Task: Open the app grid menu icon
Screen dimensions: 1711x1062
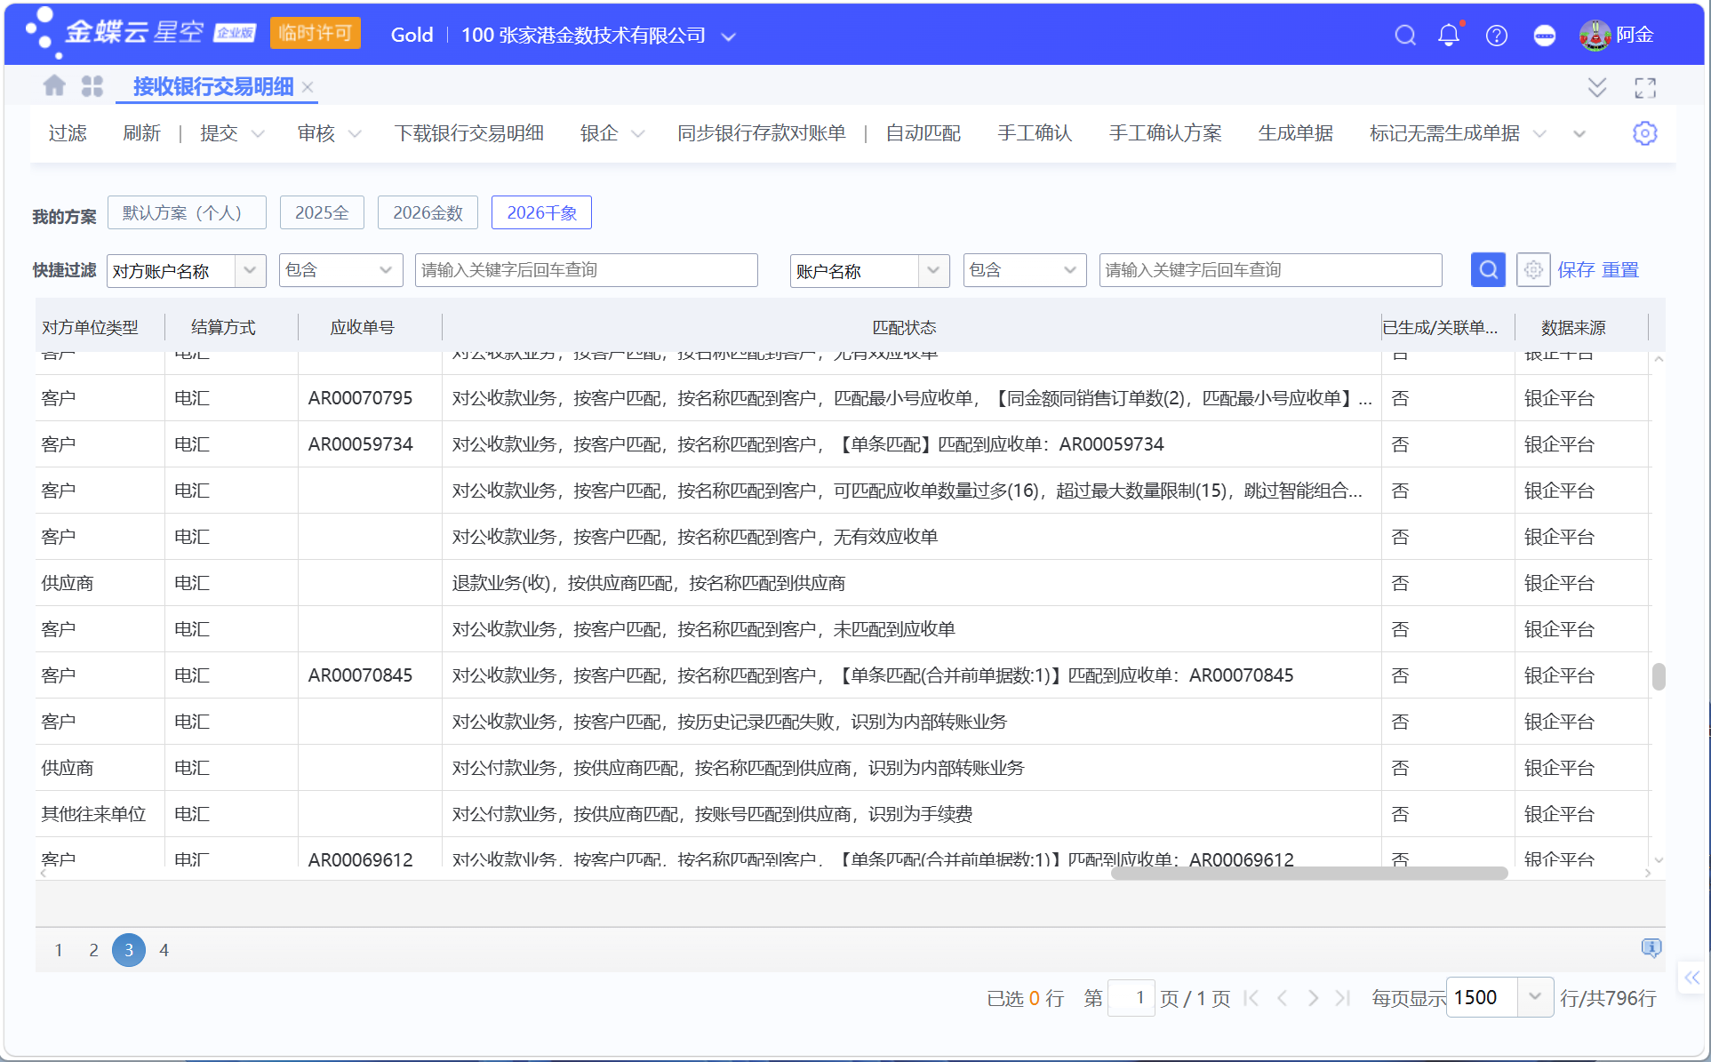Action: (x=92, y=86)
